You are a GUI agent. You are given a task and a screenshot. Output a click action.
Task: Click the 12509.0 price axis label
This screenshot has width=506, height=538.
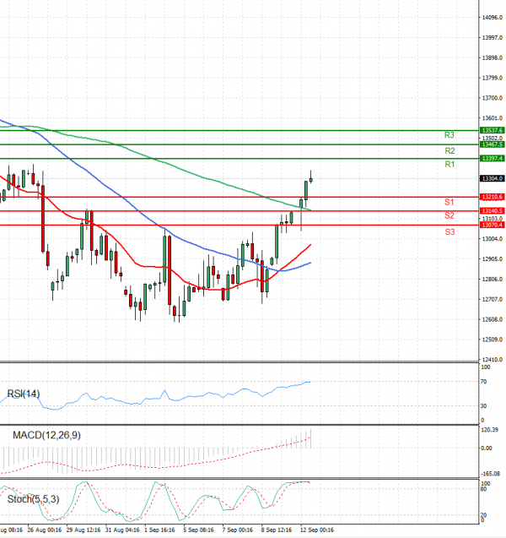click(x=493, y=340)
